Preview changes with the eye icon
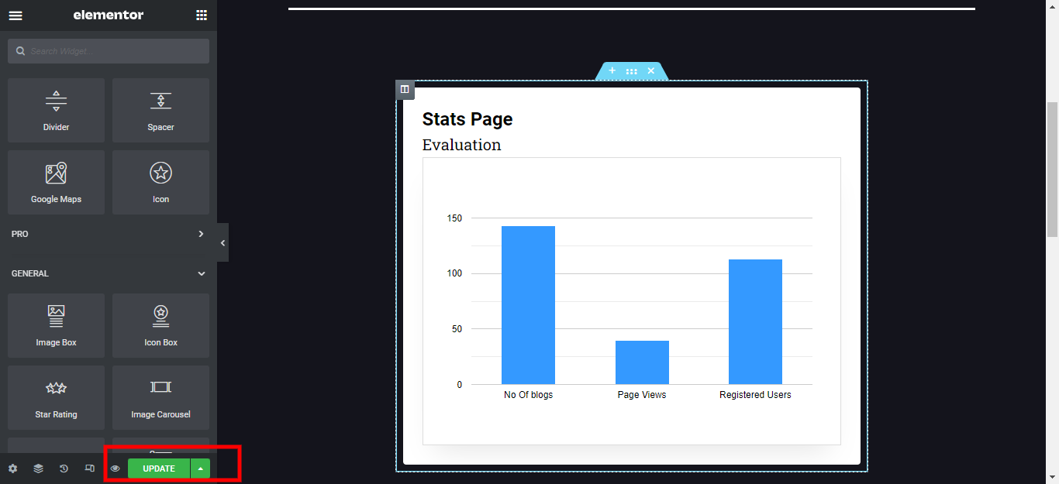Image resolution: width=1059 pixels, height=484 pixels. point(116,469)
